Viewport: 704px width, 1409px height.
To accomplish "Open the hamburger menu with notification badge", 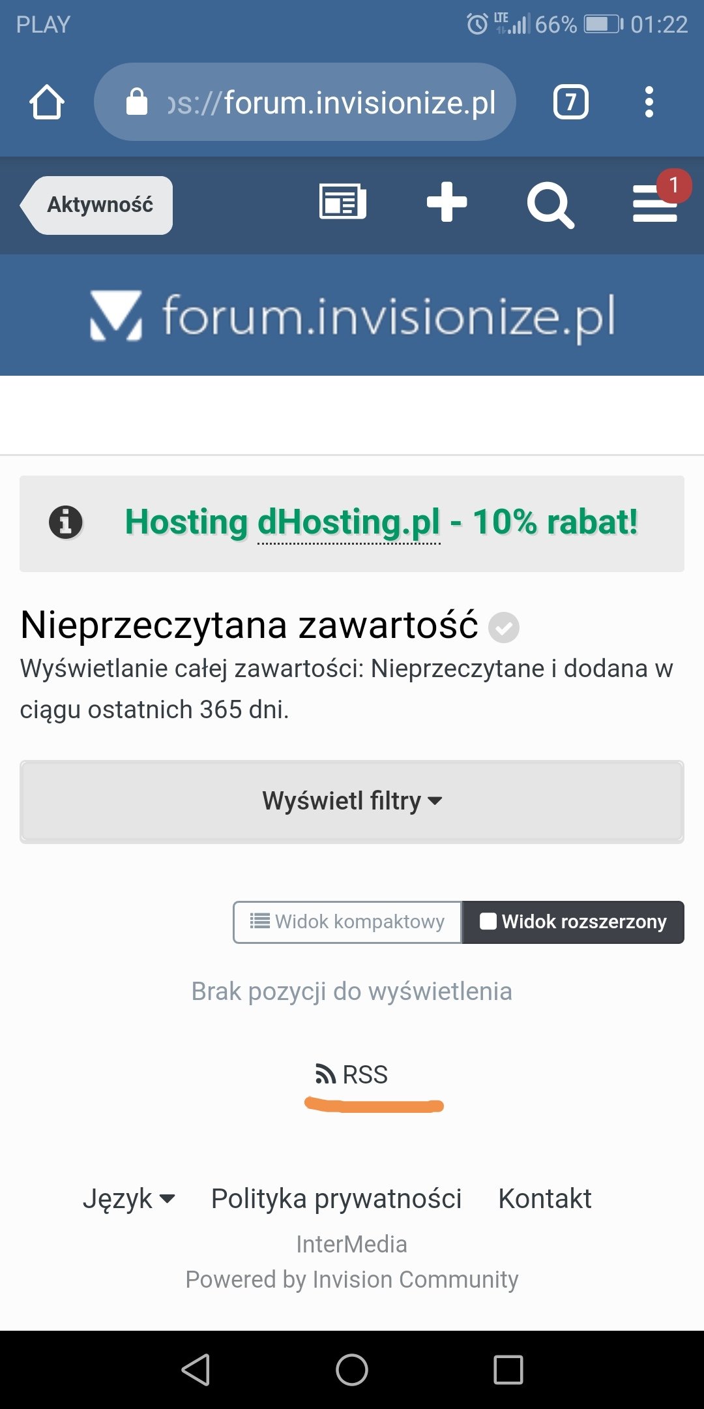I will pyautogui.click(x=655, y=202).
